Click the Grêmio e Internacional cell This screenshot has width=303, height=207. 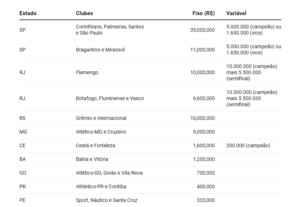click(x=101, y=118)
